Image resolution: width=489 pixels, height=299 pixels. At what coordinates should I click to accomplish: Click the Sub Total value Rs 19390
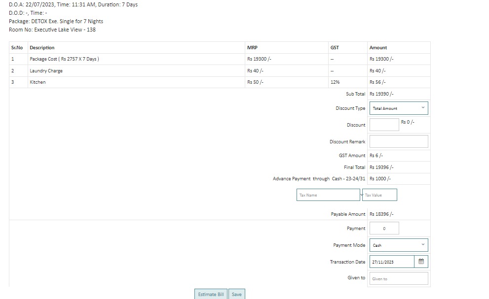[x=381, y=94]
